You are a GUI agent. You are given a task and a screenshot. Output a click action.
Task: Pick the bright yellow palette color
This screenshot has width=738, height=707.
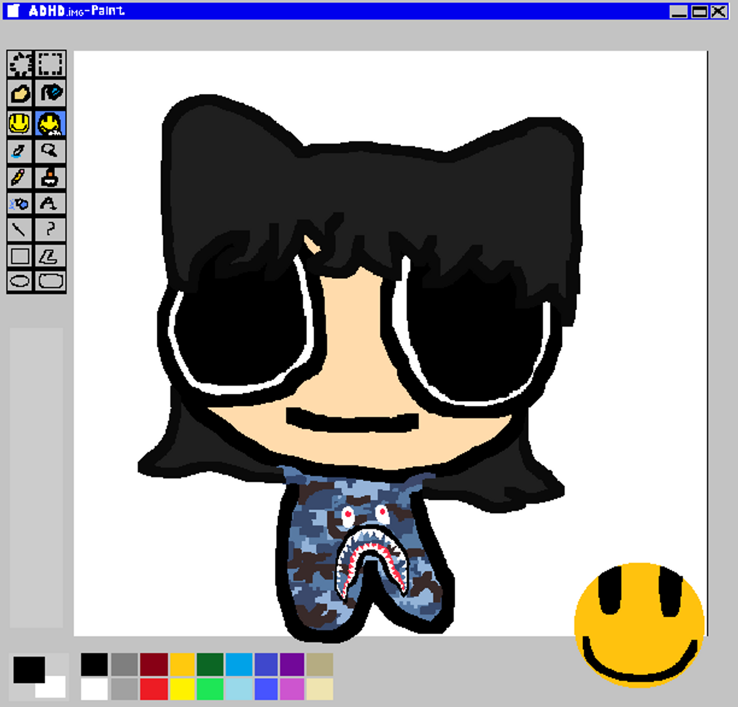(x=183, y=689)
